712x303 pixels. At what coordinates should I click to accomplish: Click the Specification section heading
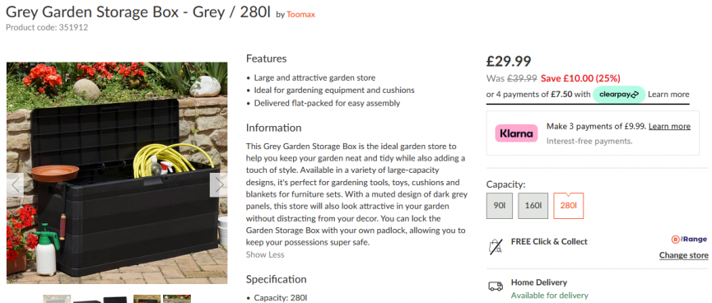click(276, 279)
